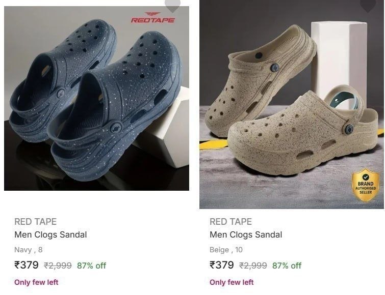Tap wishlist heart on beige clogs
Viewport: 385px width, 295px height.
point(368,6)
